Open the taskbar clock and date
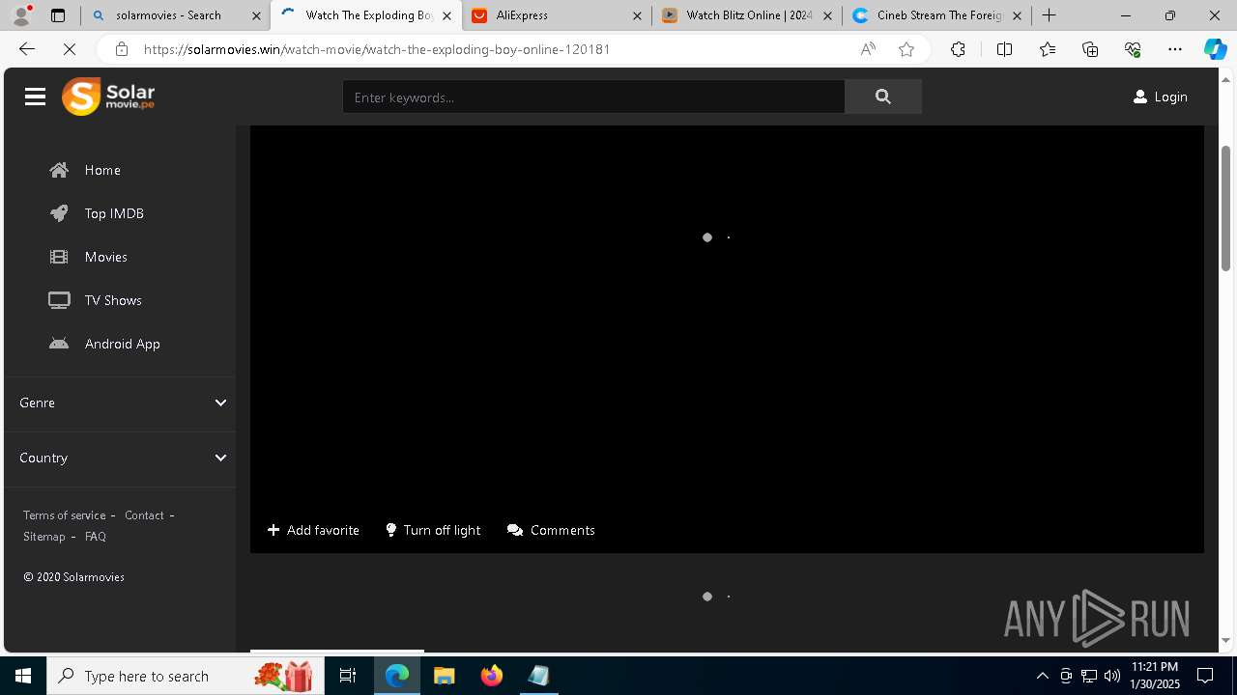This screenshot has height=695, width=1237. tap(1156, 676)
